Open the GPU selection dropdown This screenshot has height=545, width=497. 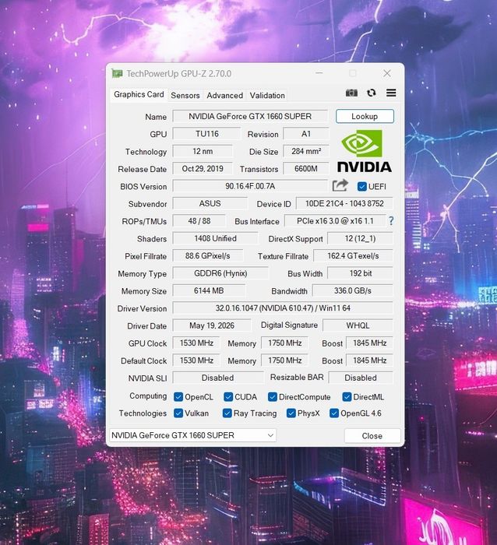192,435
